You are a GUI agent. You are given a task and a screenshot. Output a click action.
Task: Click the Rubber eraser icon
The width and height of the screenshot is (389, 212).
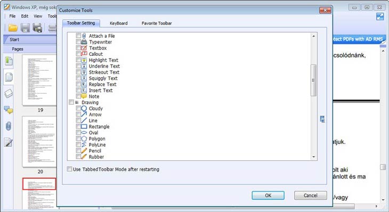(84, 157)
